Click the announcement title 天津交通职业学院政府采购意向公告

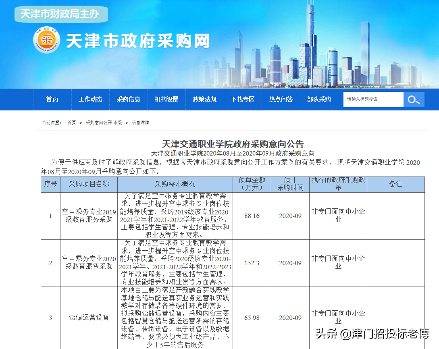(233, 144)
